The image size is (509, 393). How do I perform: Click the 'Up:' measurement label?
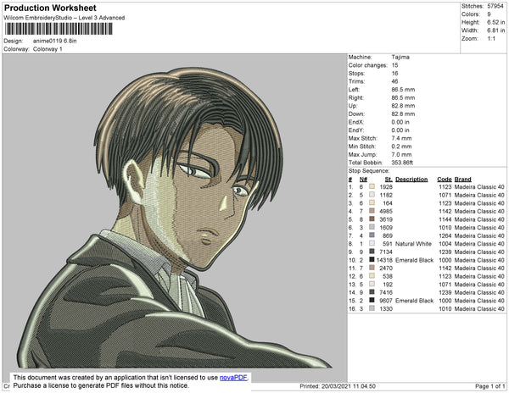point(353,106)
